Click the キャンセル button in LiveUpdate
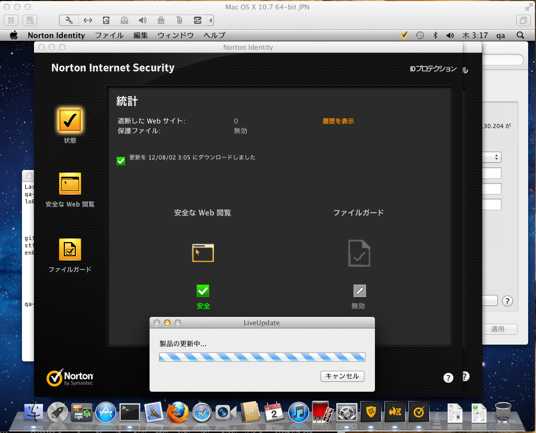 click(x=342, y=376)
